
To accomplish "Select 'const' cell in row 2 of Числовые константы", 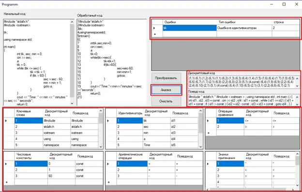I will click(x=89, y=170).
